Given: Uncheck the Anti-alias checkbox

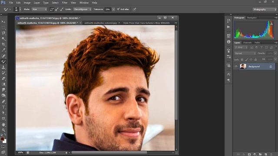Looking at the screenshot, I should [119, 9].
